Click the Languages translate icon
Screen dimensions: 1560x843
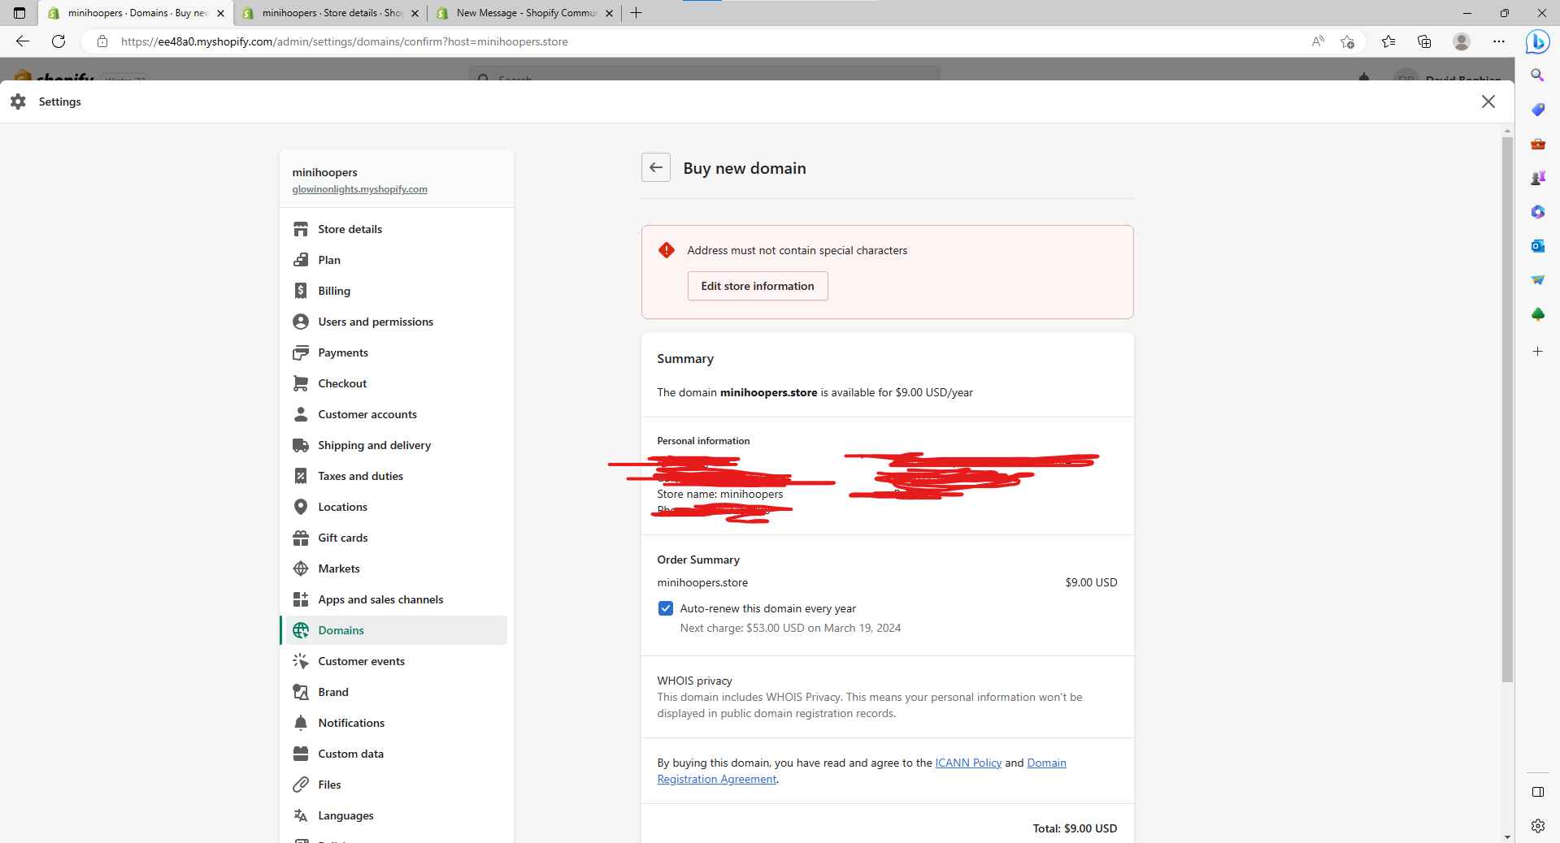(301, 815)
